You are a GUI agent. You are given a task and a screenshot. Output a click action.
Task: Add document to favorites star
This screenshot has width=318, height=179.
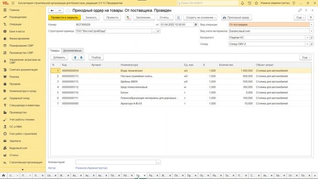click(68, 10)
